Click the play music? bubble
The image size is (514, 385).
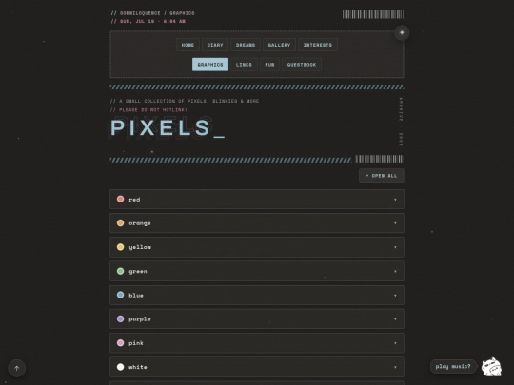pyautogui.click(x=453, y=366)
